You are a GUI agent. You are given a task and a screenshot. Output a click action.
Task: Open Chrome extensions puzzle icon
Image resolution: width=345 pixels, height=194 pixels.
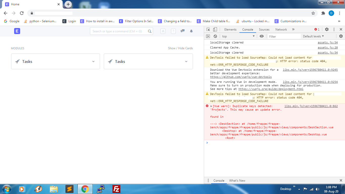(323, 13)
